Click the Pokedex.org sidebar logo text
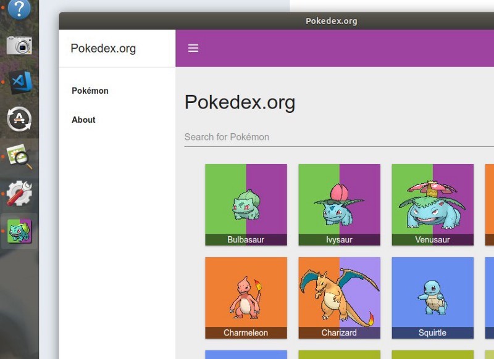Screen dimensions: 494x359 pos(103,49)
